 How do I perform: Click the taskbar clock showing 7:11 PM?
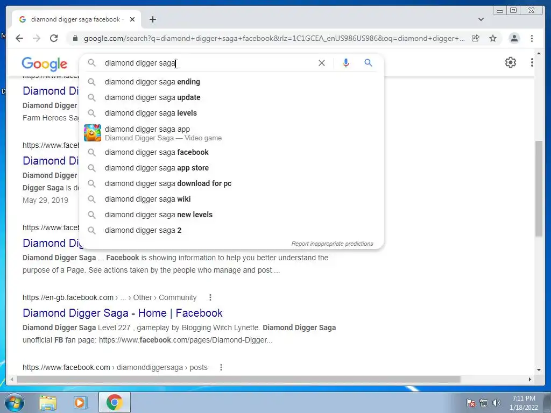(x=524, y=403)
